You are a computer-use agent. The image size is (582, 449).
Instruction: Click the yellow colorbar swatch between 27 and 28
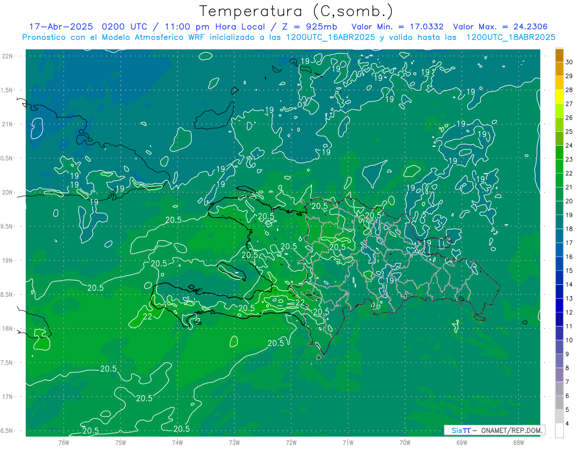[559, 97]
